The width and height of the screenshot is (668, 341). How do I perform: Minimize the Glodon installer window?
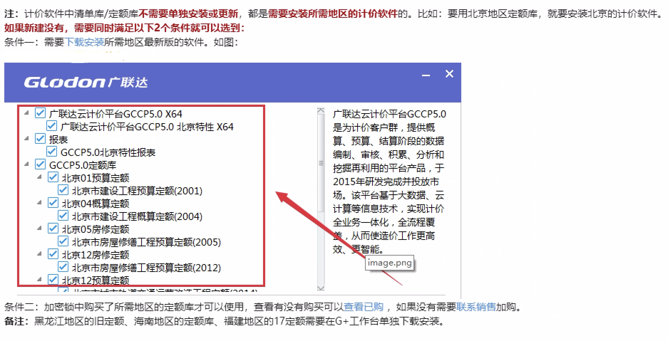[x=426, y=75]
